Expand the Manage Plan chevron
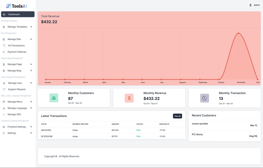 [x=31, y=39]
